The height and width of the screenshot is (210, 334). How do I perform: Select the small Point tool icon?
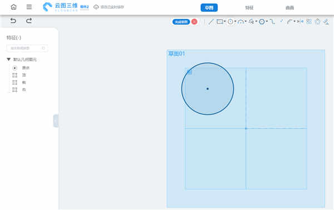point(282,21)
